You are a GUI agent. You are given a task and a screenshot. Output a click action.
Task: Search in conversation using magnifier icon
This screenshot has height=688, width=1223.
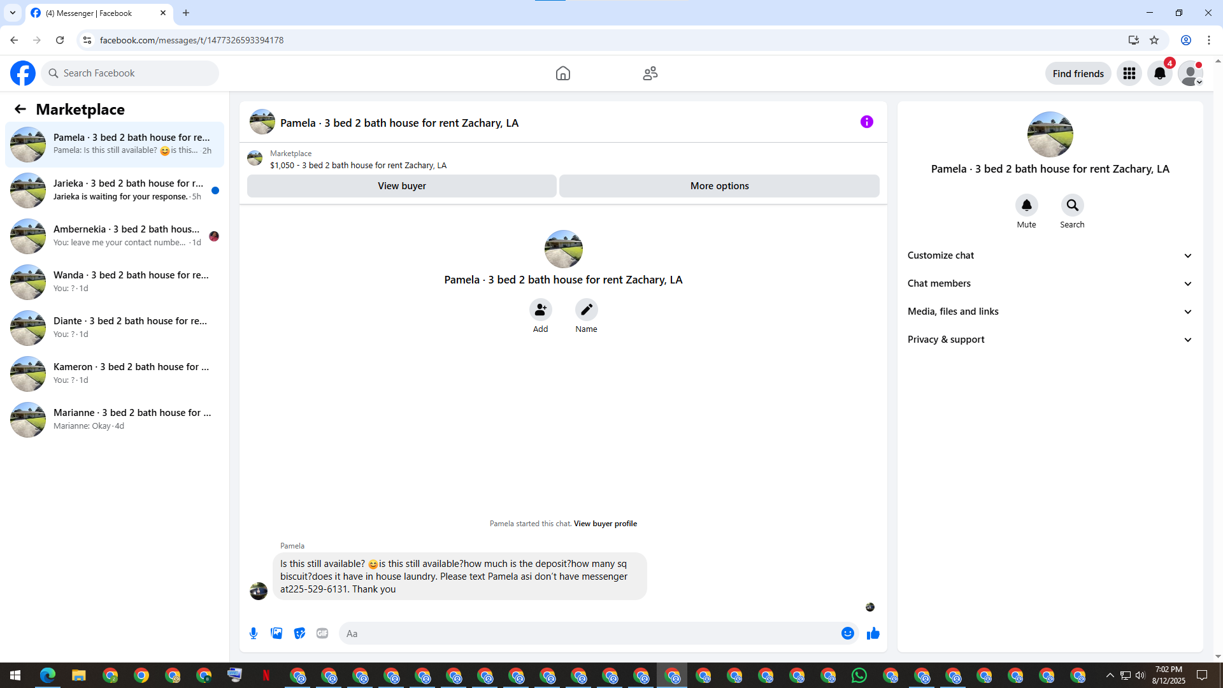click(1072, 205)
